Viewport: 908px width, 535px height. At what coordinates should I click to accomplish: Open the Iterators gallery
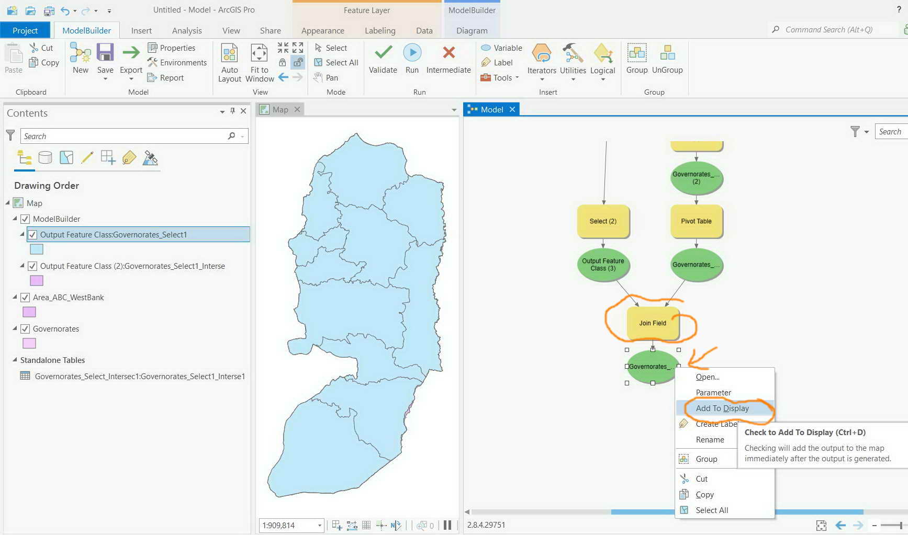point(542,63)
